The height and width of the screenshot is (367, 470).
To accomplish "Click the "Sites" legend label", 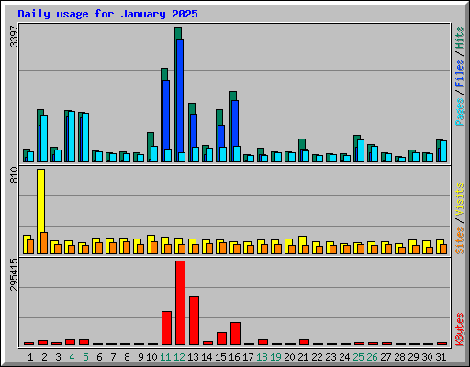I will coord(460,240).
